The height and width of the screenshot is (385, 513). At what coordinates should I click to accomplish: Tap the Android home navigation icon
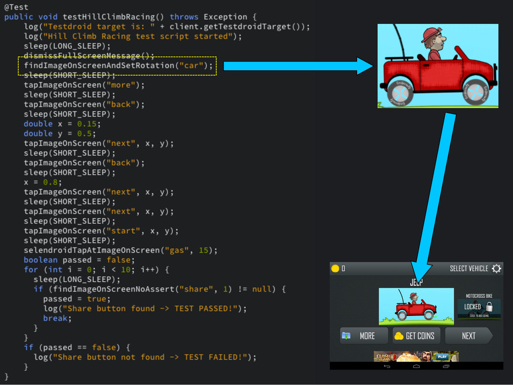tap(416, 366)
